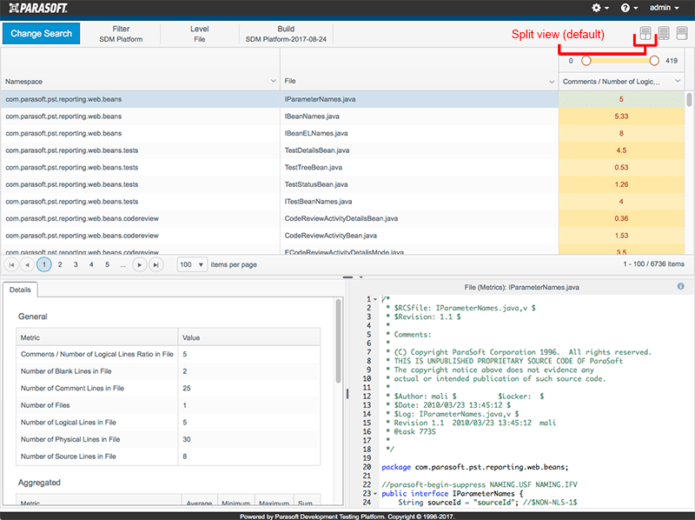Image resolution: width=695 pixels, height=520 pixels.
Task: Click the maximum range slider handle
Action: (x=654, y=61)
